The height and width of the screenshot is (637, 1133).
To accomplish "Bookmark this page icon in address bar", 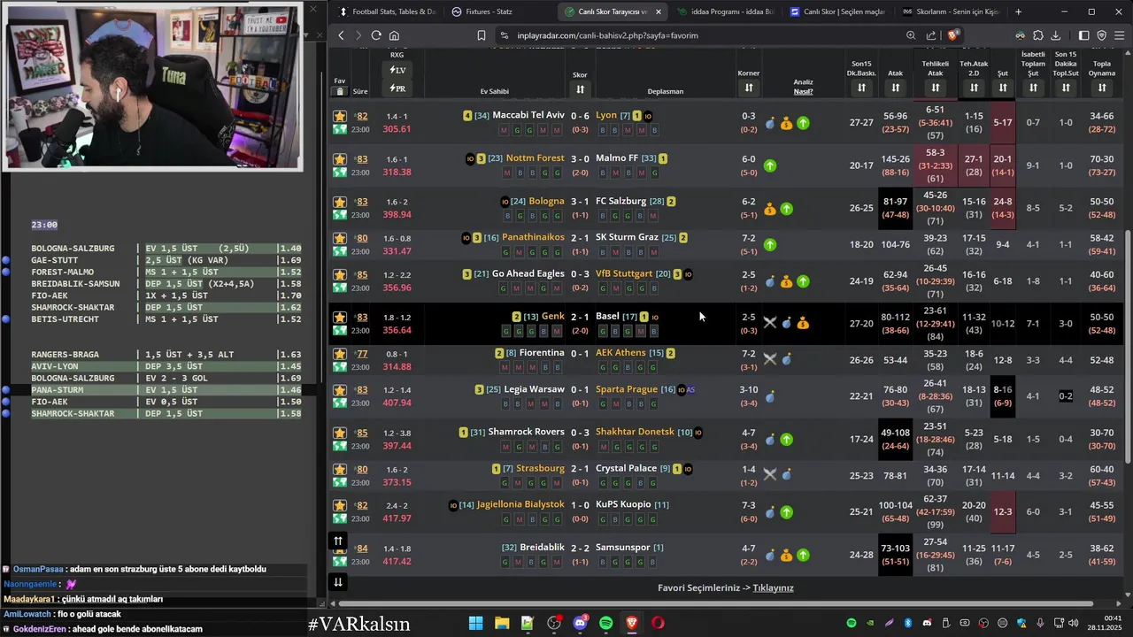I will [482, 35].
